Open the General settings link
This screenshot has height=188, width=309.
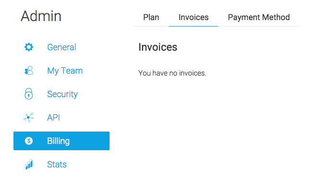[62, 47]
